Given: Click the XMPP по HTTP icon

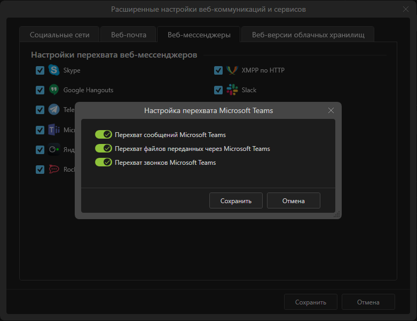Looking at the screenshot, I should click(232, 70).
